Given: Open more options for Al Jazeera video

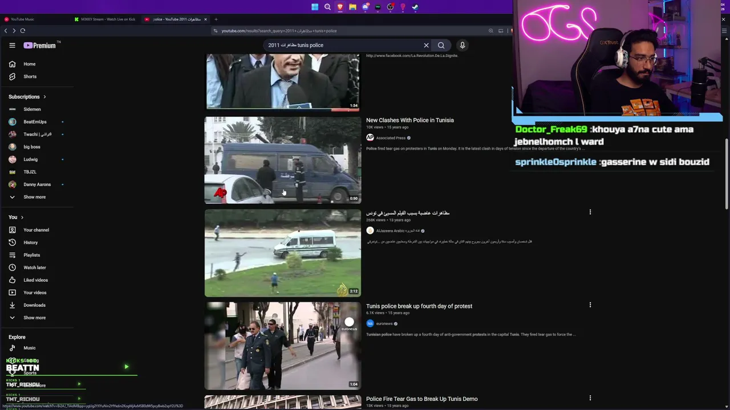Looking at the screenshot, I should [590, 212].
